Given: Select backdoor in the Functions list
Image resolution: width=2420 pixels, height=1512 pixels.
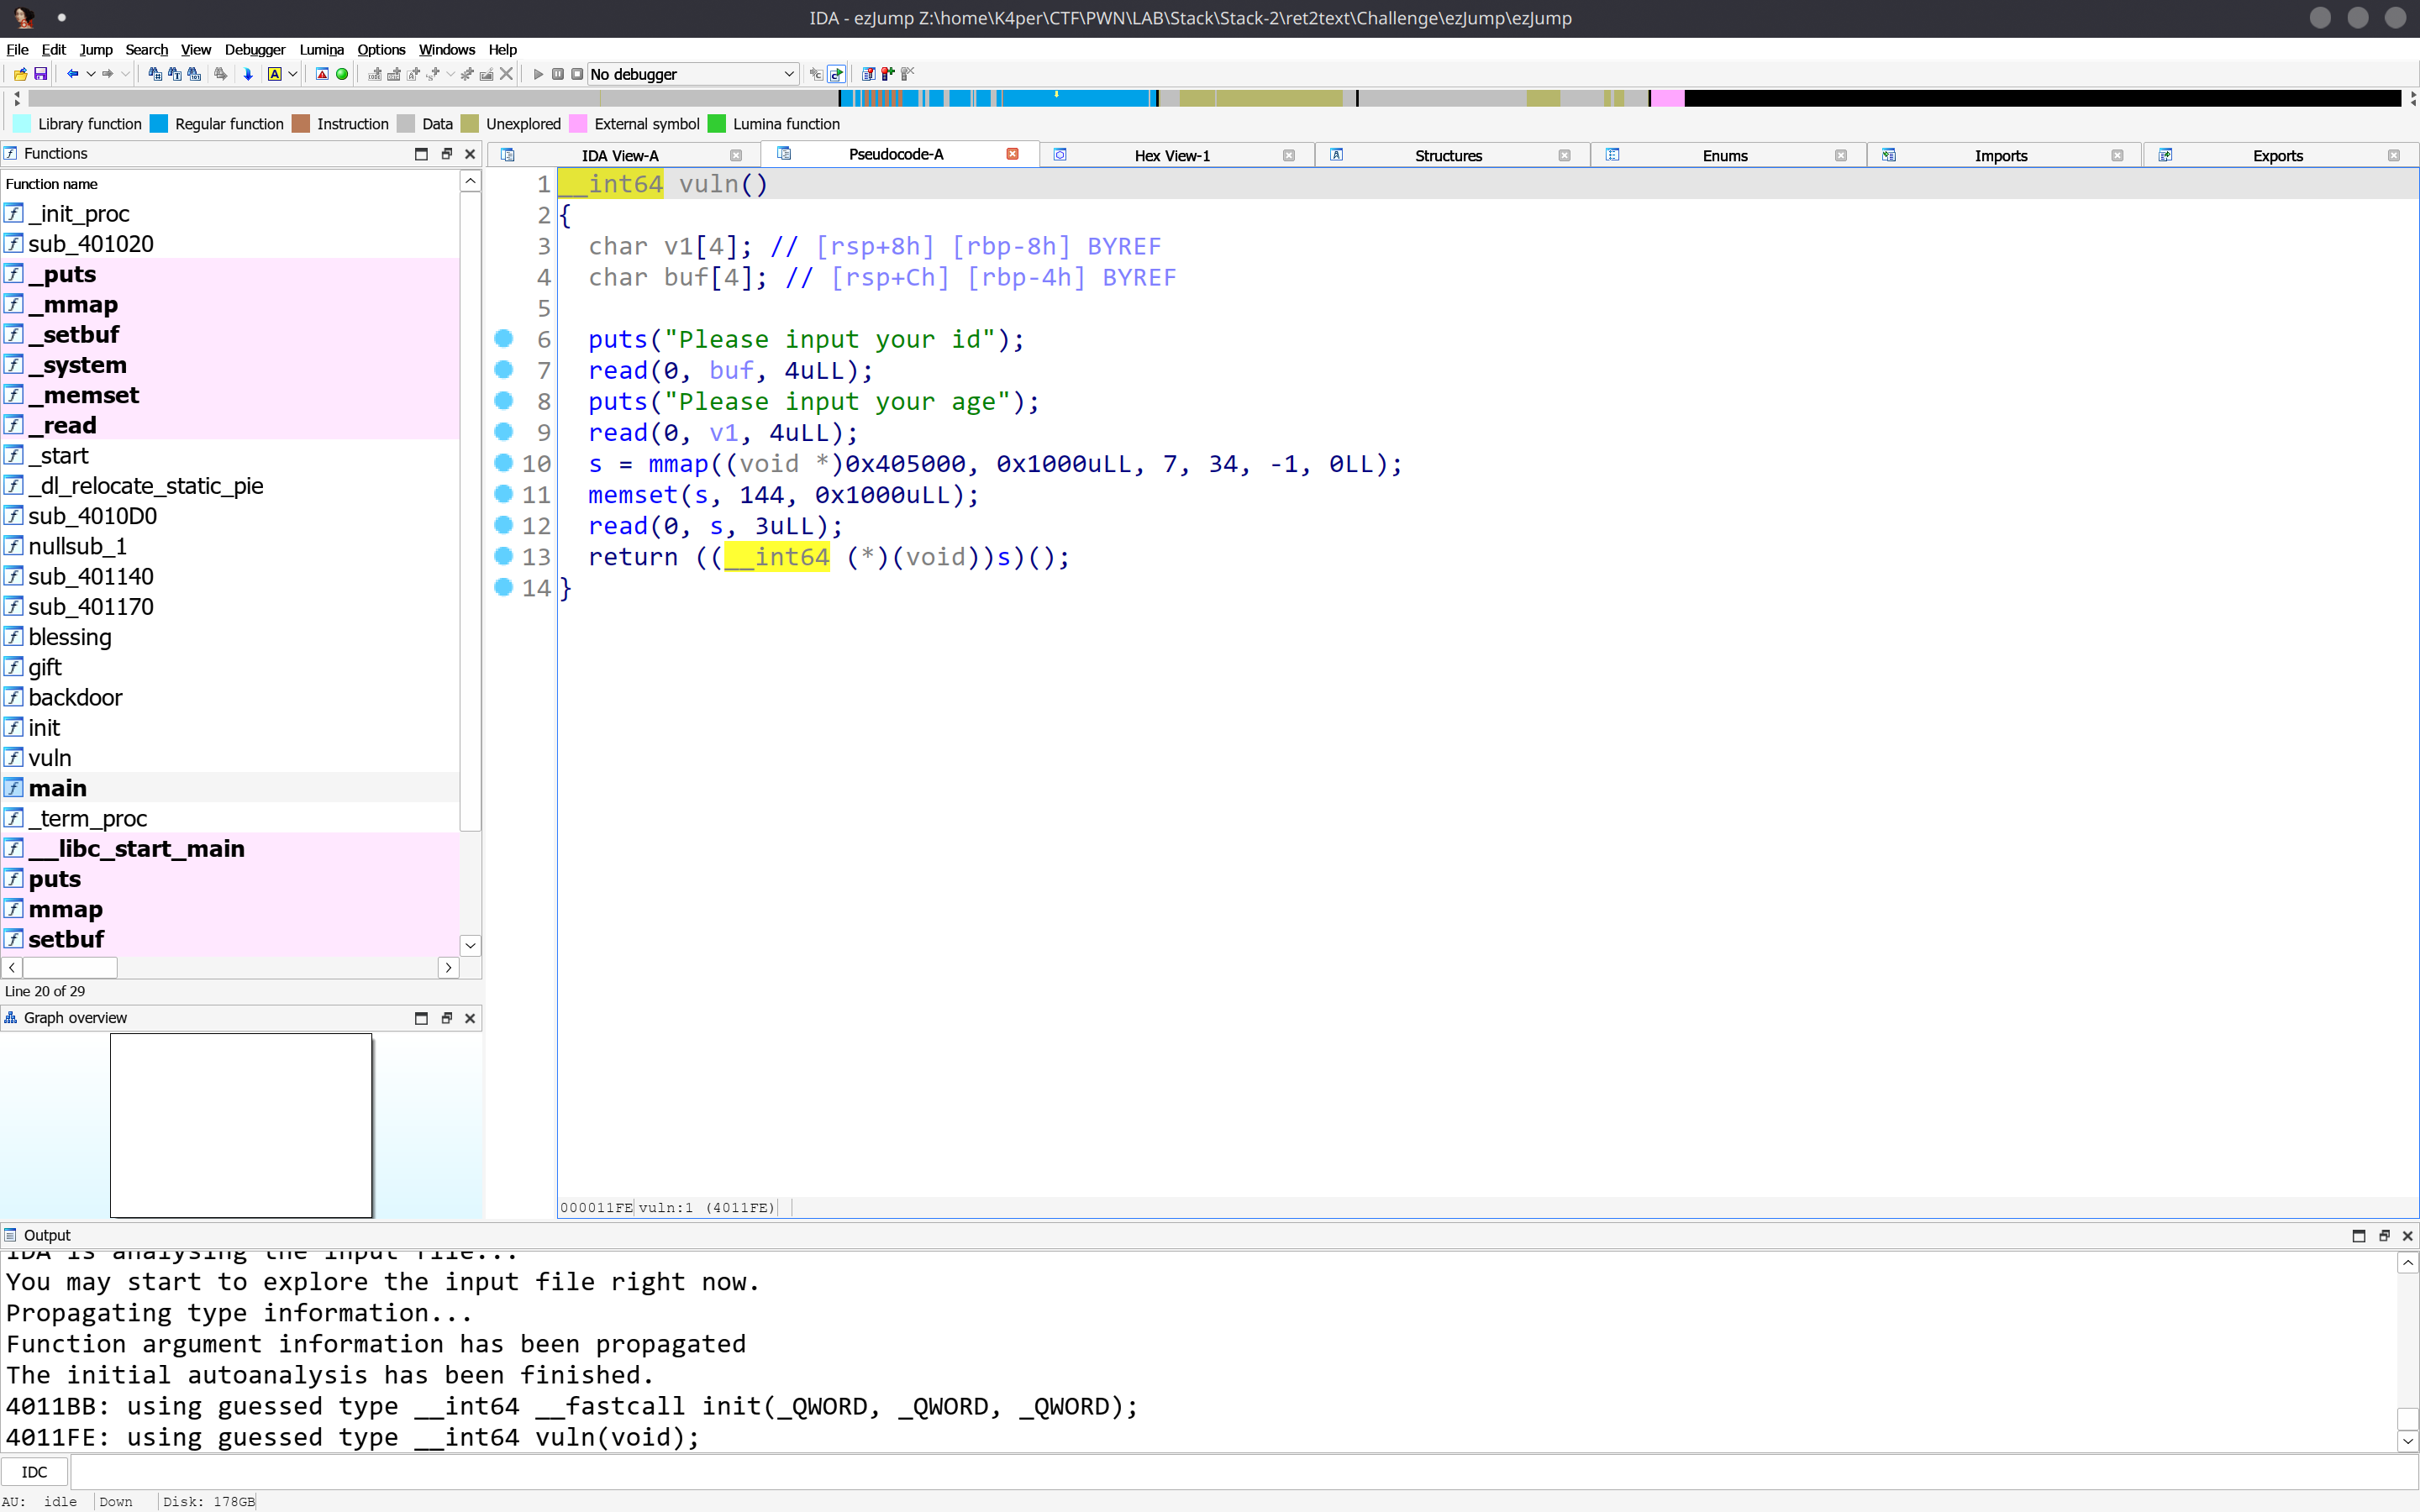Looking at the screenshot, I should coord(75,697).
